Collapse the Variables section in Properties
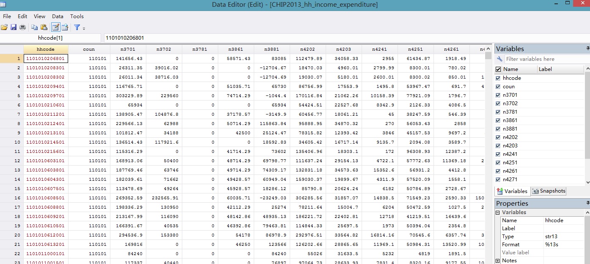This screenshot has width=590, height=264. [498, 212]
